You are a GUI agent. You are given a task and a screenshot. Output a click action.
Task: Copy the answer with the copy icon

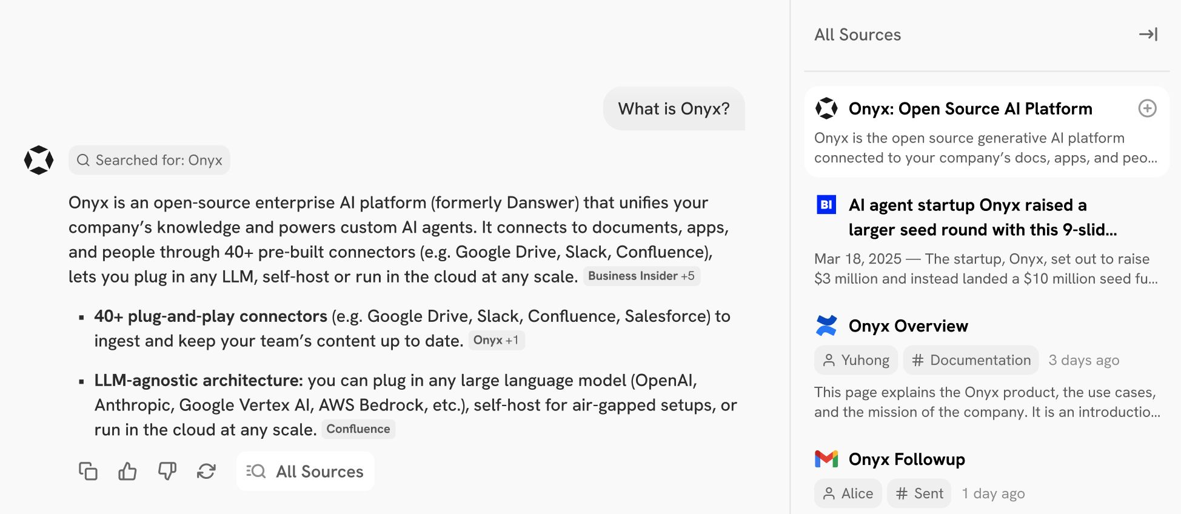click(x=88, y=471)
